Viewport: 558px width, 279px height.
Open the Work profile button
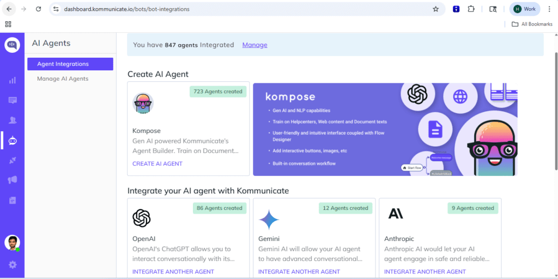525,9
